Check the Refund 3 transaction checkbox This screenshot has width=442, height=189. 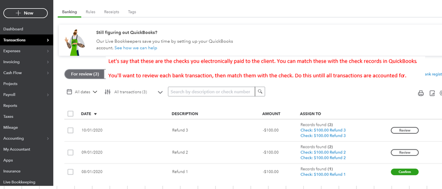tap(70, 130)
